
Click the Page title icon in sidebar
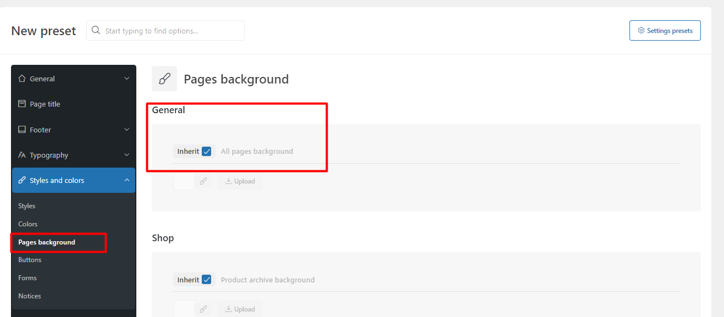pos(22,104)
